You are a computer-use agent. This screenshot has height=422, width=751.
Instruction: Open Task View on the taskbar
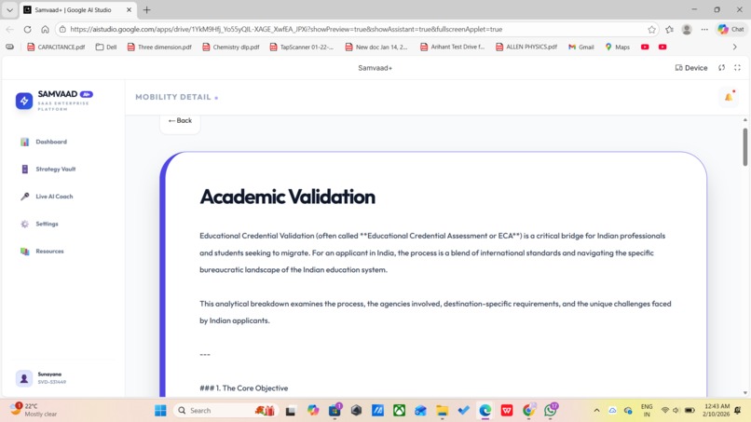(x=291, y=411)
